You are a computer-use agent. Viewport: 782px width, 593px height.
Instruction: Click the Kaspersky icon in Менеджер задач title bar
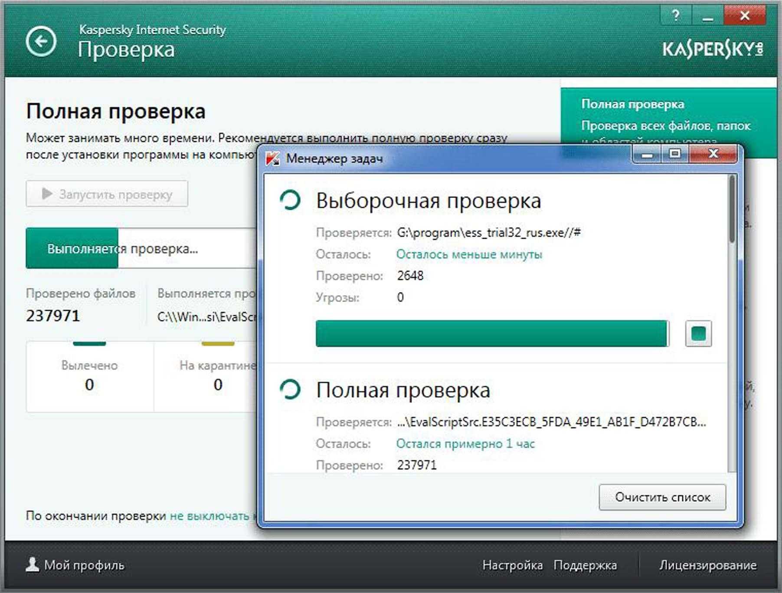pos(272,158)
